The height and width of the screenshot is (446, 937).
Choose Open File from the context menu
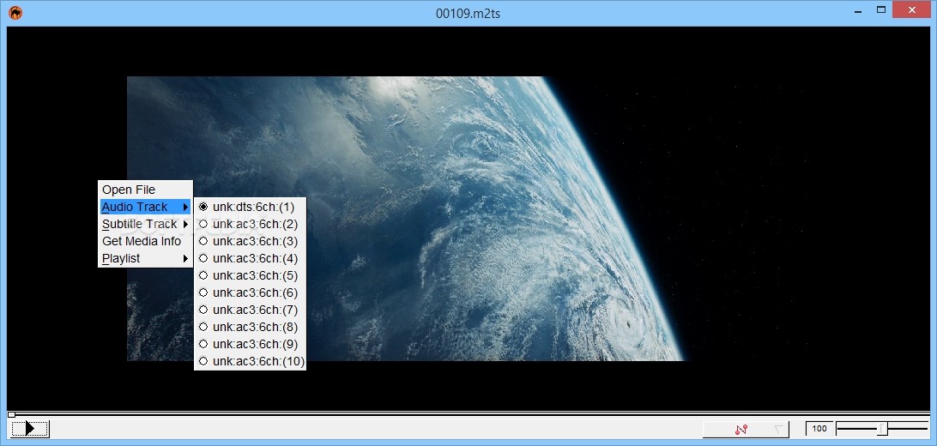tap(145, 190)
